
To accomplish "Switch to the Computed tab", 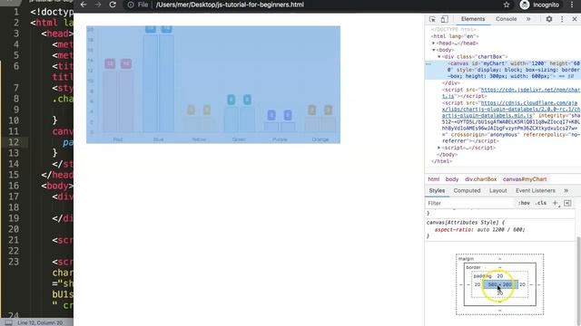I will tap(467, 191).
